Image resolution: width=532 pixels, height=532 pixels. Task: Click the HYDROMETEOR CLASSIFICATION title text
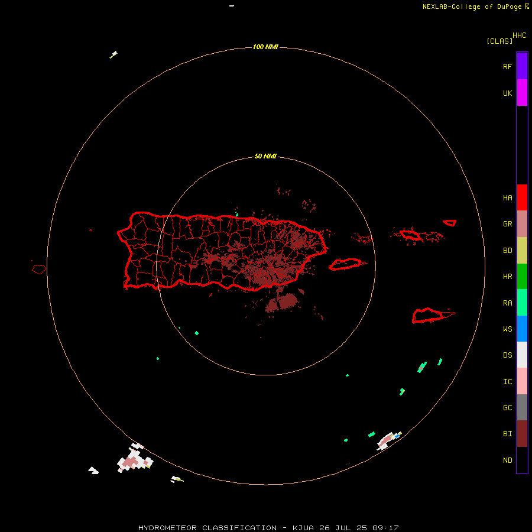[x=207, y=528]
